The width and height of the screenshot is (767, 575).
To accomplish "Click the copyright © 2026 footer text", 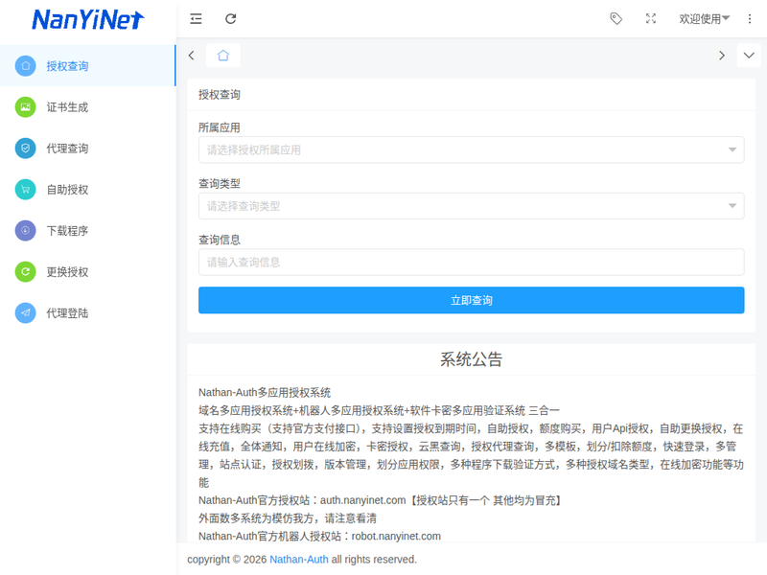I will pyautogui.click(x=226, y=560).
